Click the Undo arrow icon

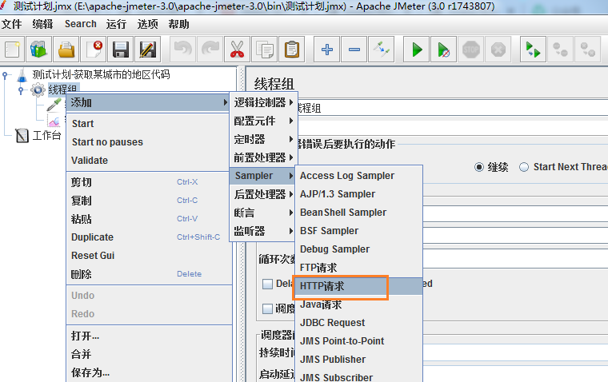tap(183, 50)
